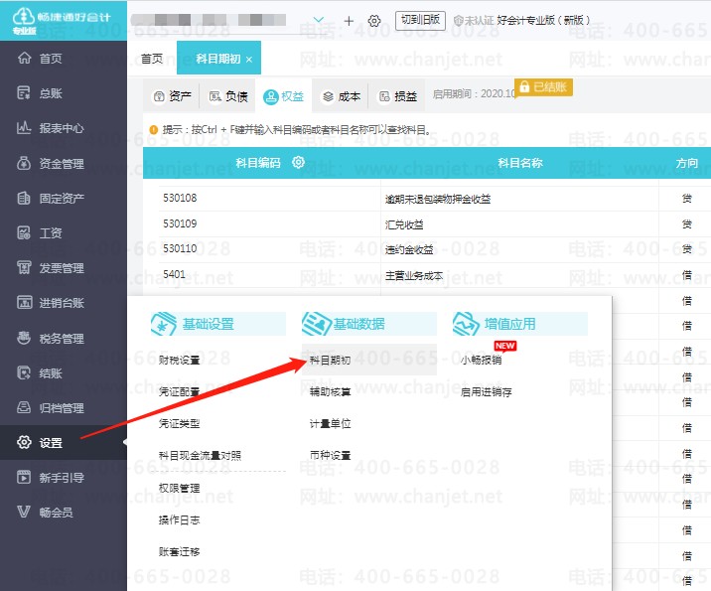
Task: Open the 总账 sidebar module
Action: [50, 93]
